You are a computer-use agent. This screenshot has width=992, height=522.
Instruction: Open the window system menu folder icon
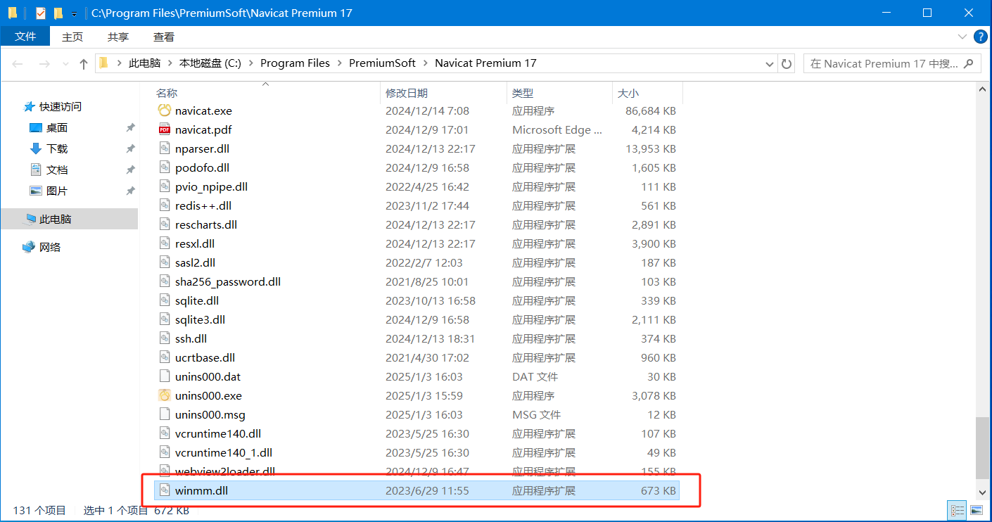pyautogui.click(x=13, y=13)
